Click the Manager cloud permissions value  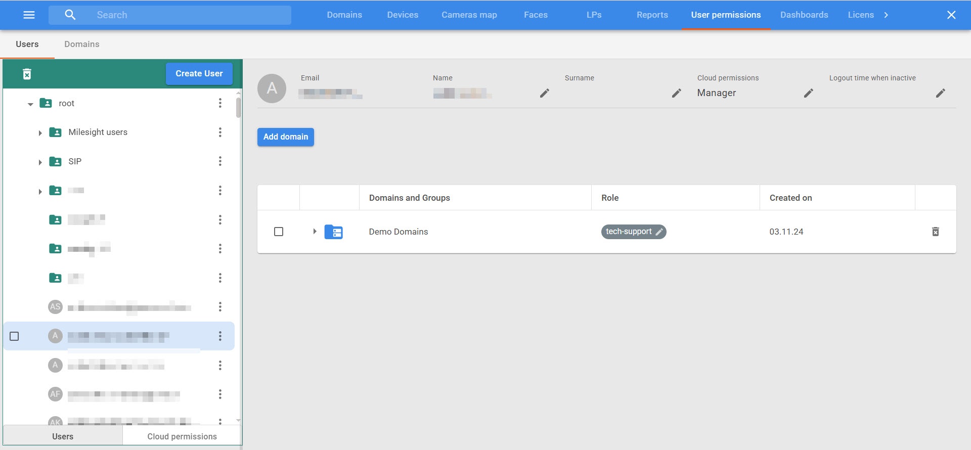click(717, 93)
